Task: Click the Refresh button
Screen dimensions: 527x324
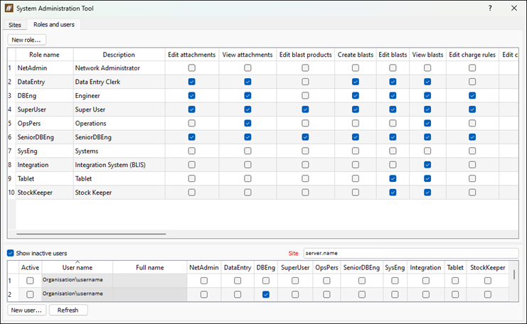Action: click(68, 310)
